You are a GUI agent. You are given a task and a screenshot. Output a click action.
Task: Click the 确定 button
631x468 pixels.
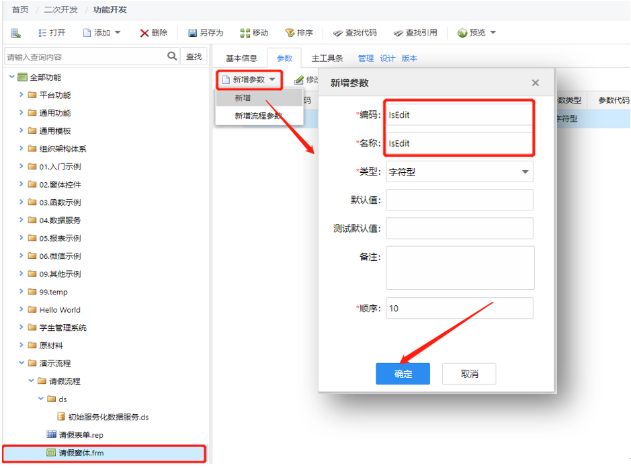click(403, 374)
